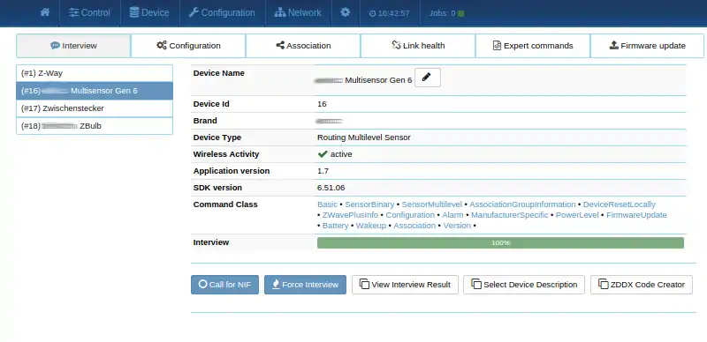The width and height of the screenshot is (707, 342).
Task: Edit device name with pencil button
Action: tap(428, 78)
